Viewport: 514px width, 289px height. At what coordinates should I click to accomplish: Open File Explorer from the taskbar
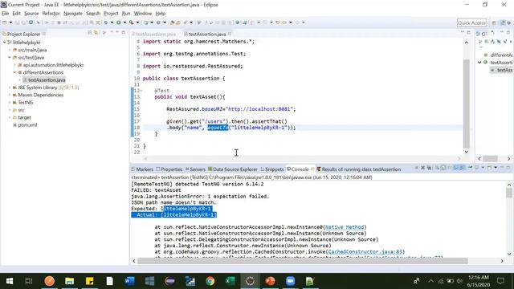tap(70, 281)
